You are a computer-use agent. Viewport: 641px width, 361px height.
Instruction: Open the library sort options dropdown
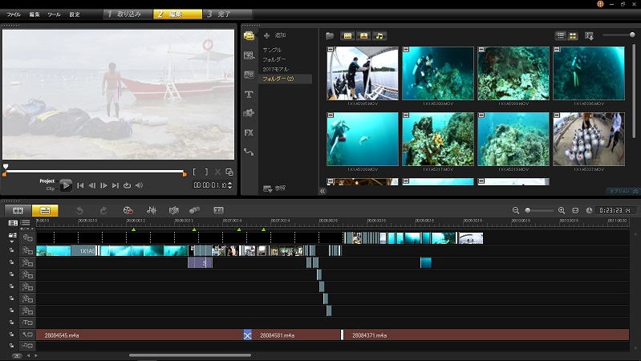590,36
